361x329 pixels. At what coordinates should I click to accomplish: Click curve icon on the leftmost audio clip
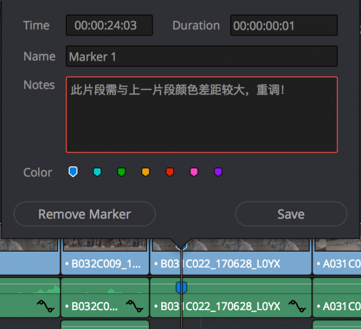click(45, 305)
